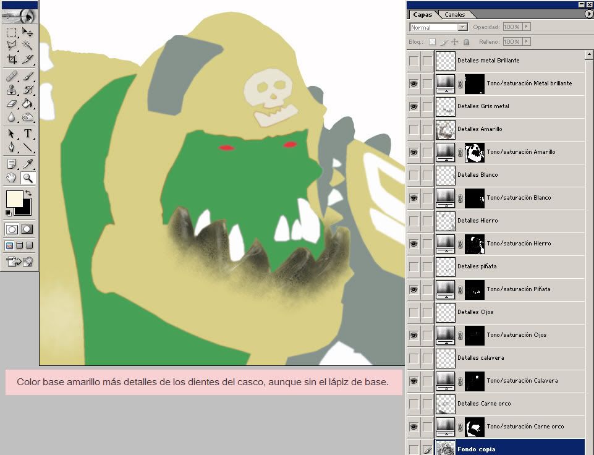Select the Crop tool

[12, 59]
